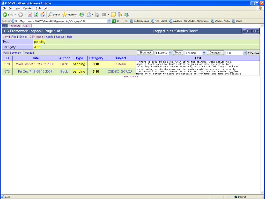
Task: Print page using printer icon
Action: (x=97, y=15)
